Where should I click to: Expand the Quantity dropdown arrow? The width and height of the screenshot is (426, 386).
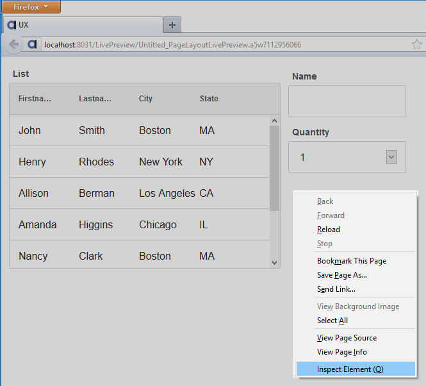tap(391, 157)
